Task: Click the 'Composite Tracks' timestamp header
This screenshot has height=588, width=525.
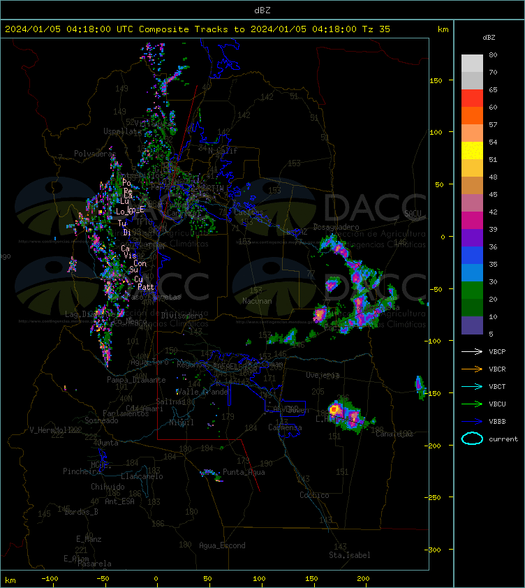Action: (198, 29)
